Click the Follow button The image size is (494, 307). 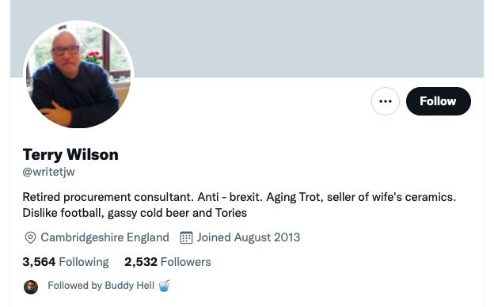point(439,101)
